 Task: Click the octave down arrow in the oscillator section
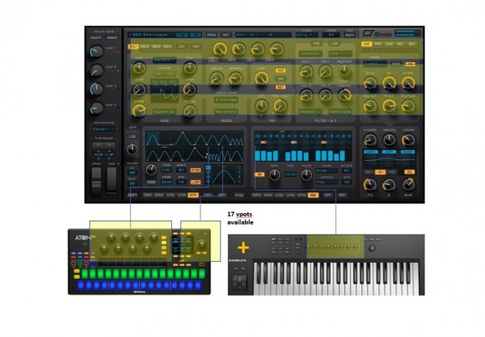159,74
